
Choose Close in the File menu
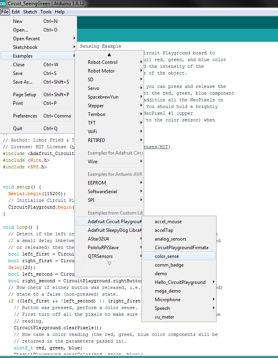[38, 65]
